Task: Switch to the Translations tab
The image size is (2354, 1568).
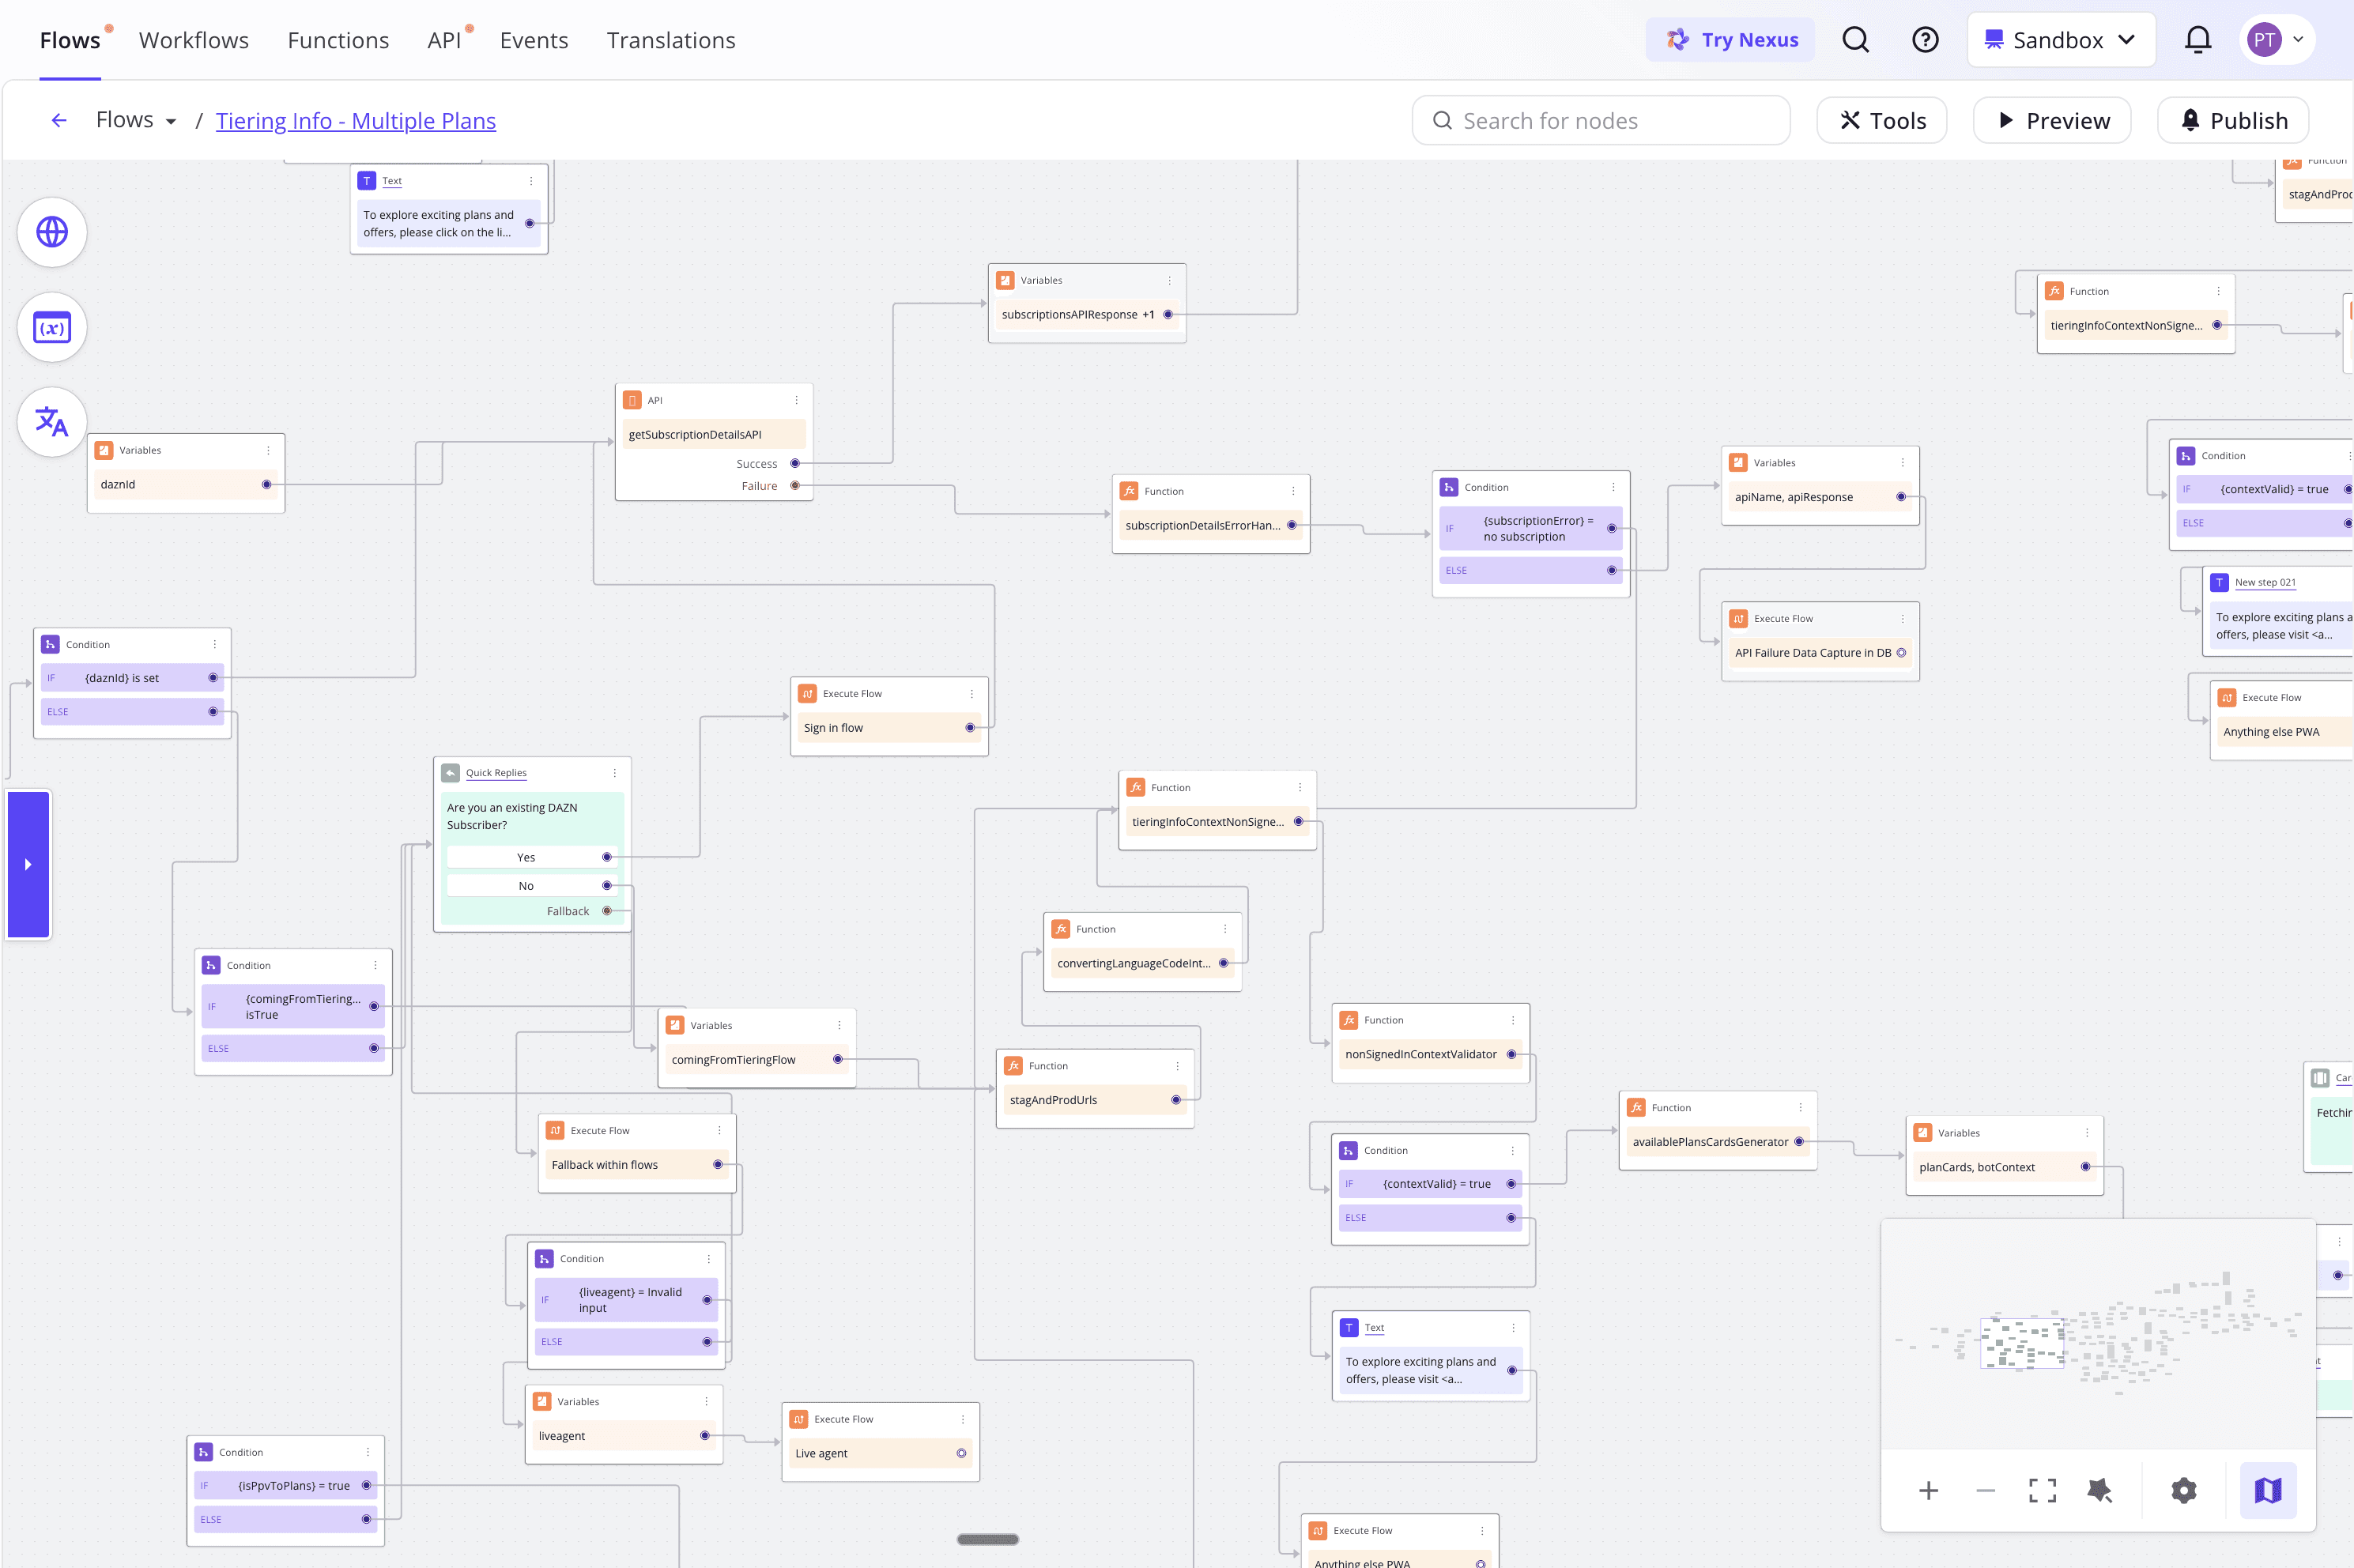Action: 670,40
